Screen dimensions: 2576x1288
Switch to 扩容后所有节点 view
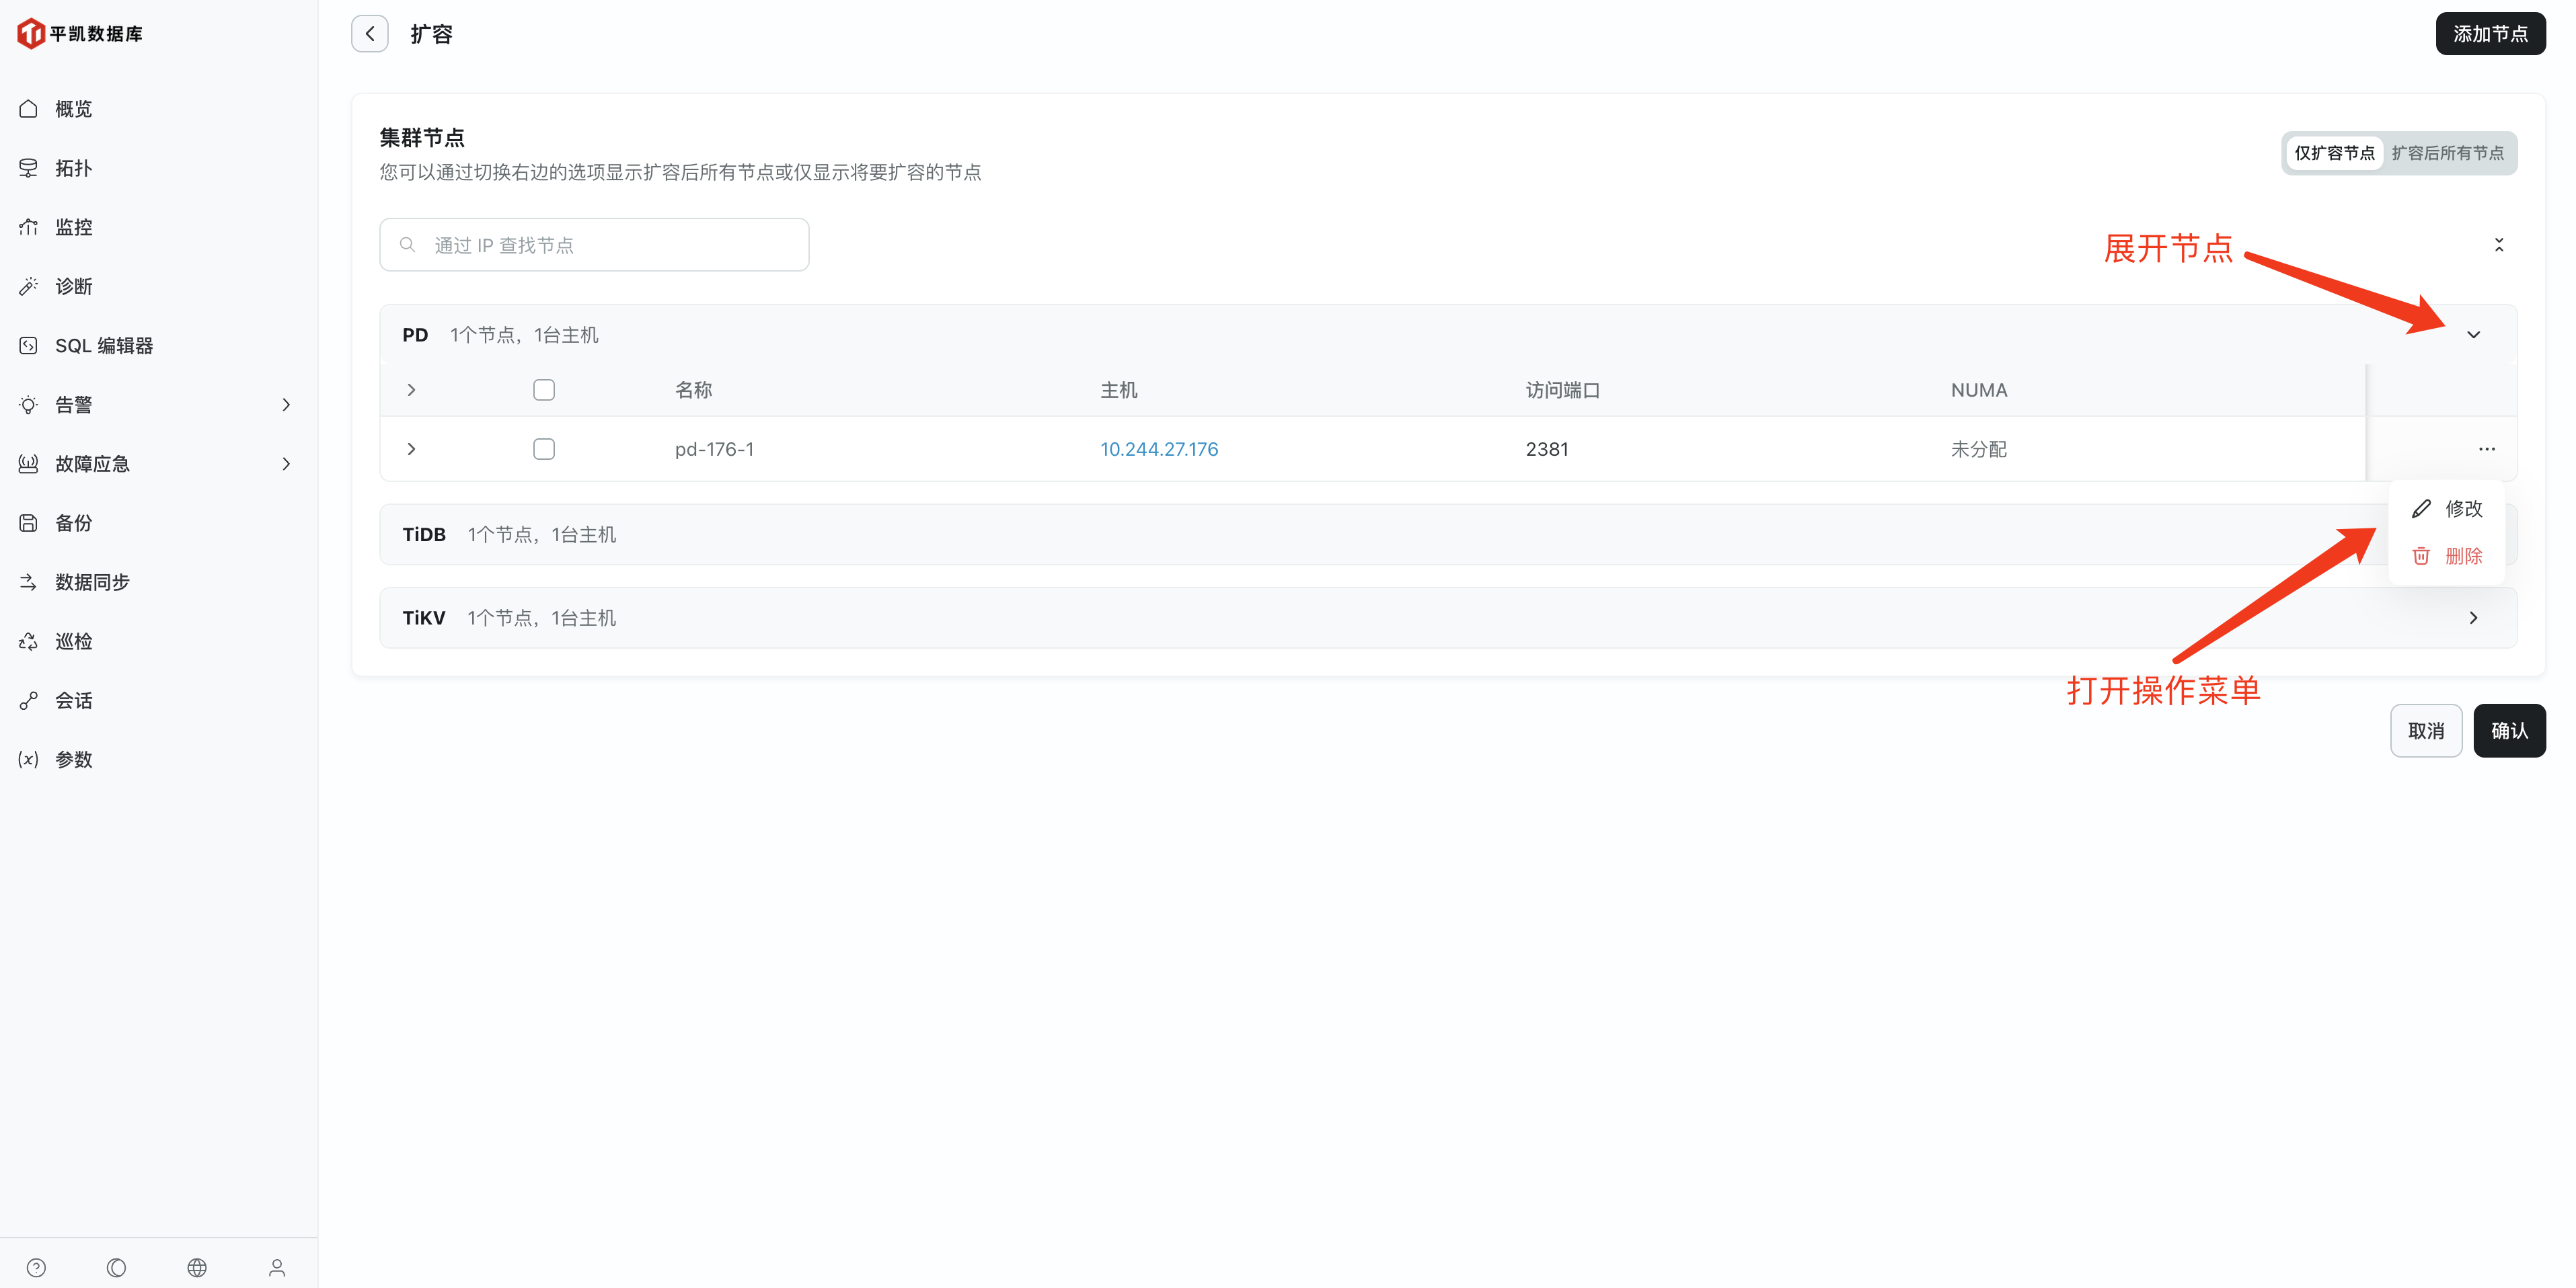2447,153
